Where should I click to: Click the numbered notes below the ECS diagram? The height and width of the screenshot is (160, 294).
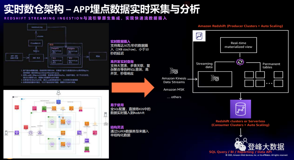pos(55,76)
